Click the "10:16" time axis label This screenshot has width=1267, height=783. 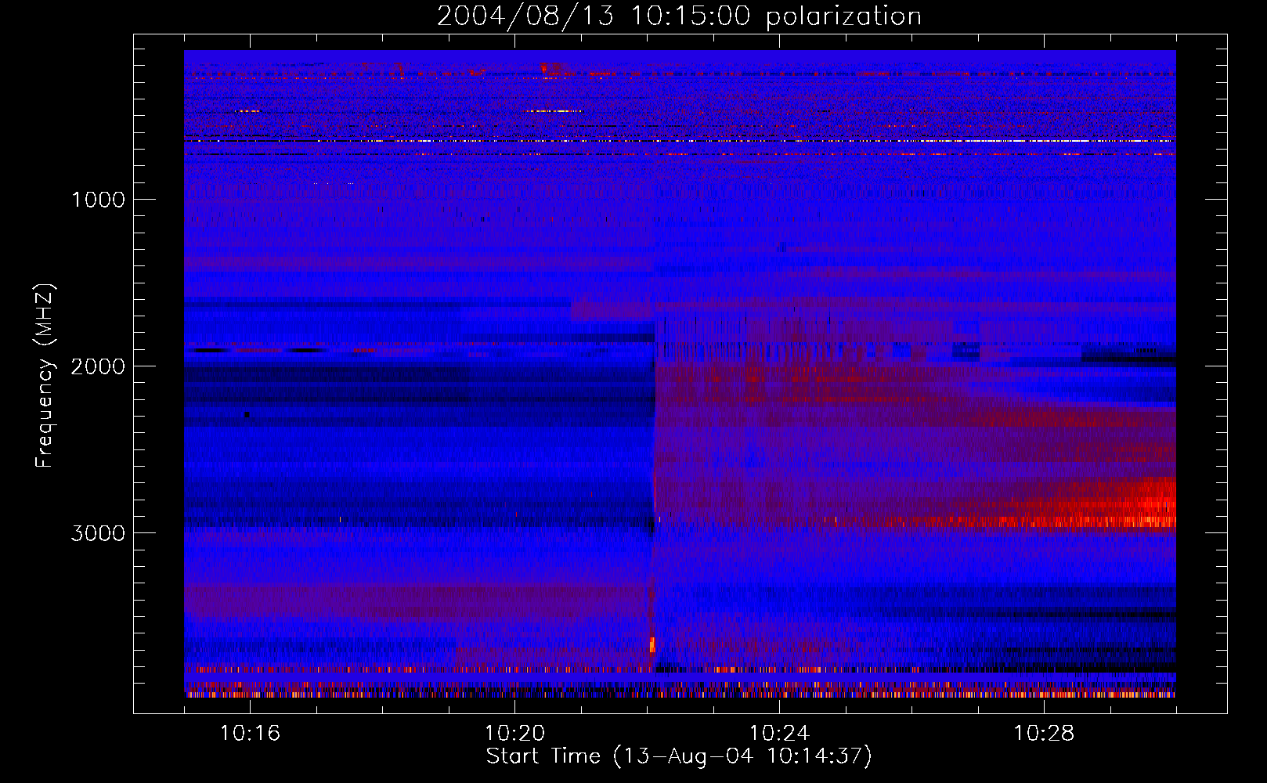250,733
